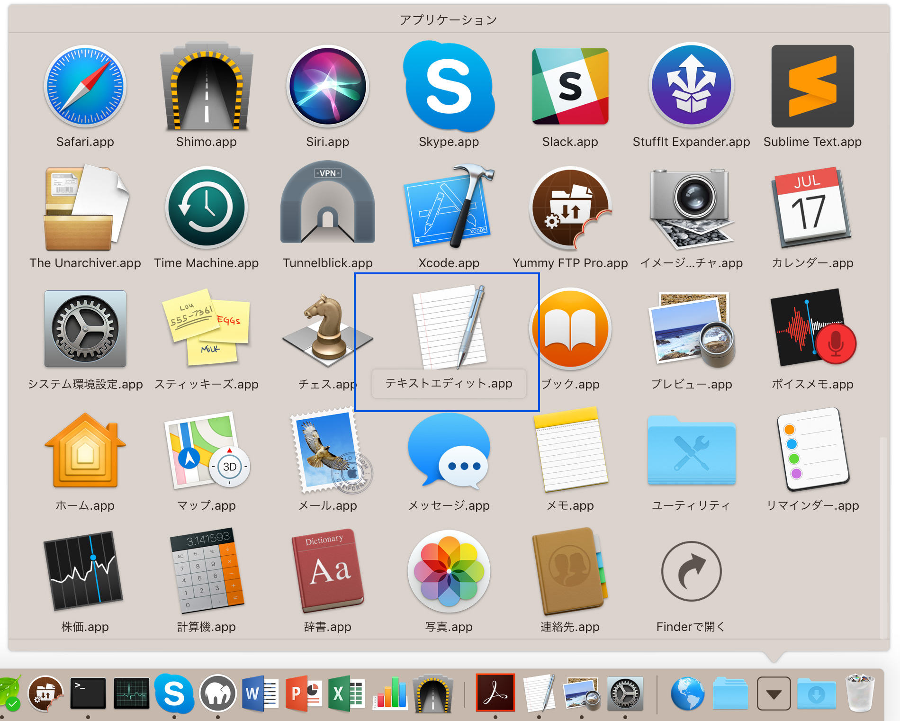The height and width of the screenshot is (721, 900).
Task: Launch Skype.app from the grid
Action: [x=449, y=87]
